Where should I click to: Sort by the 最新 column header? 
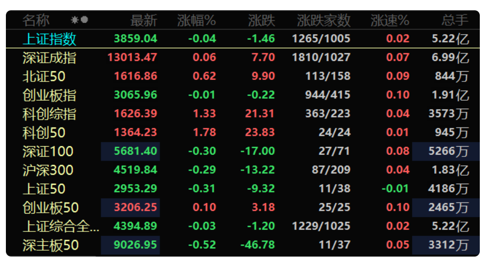pyautogui.click(x=144, y=20)
